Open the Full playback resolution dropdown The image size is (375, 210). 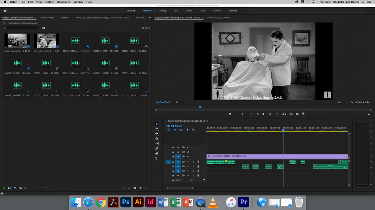[341, 103]
